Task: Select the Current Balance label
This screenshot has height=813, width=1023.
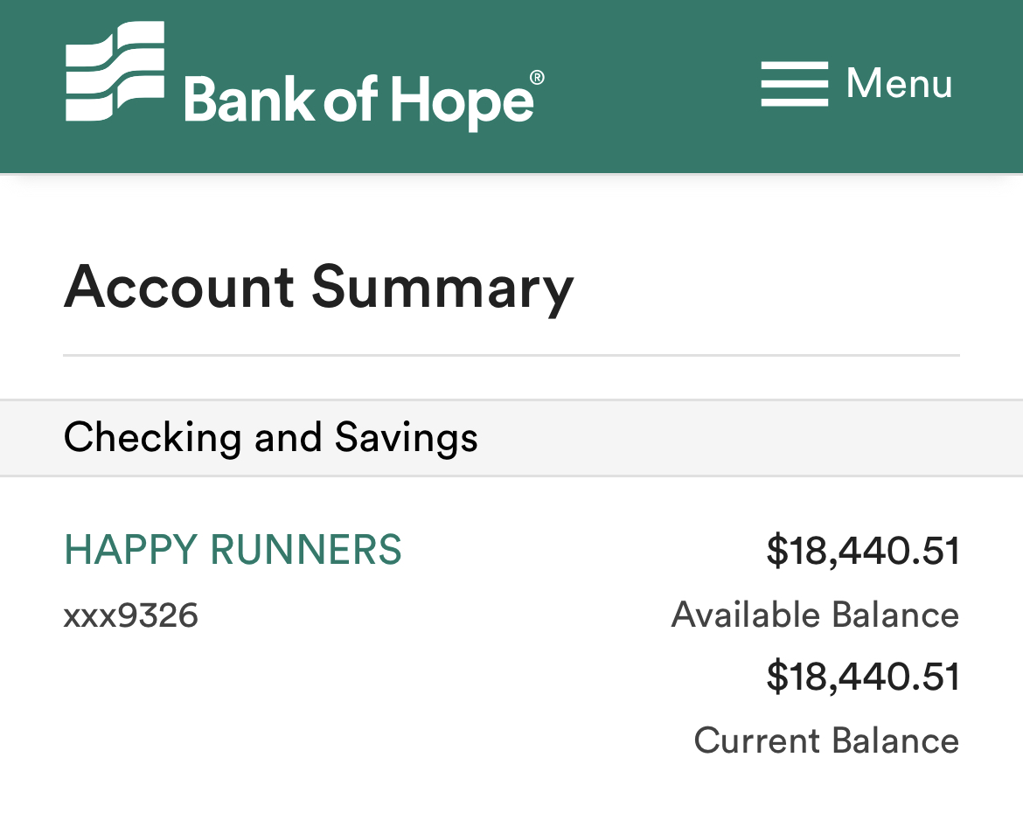Action: 826,741
